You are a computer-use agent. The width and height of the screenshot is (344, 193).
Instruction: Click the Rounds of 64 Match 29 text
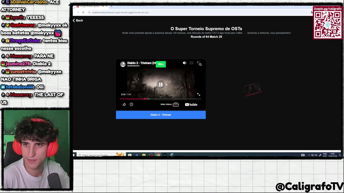point(206,37)
